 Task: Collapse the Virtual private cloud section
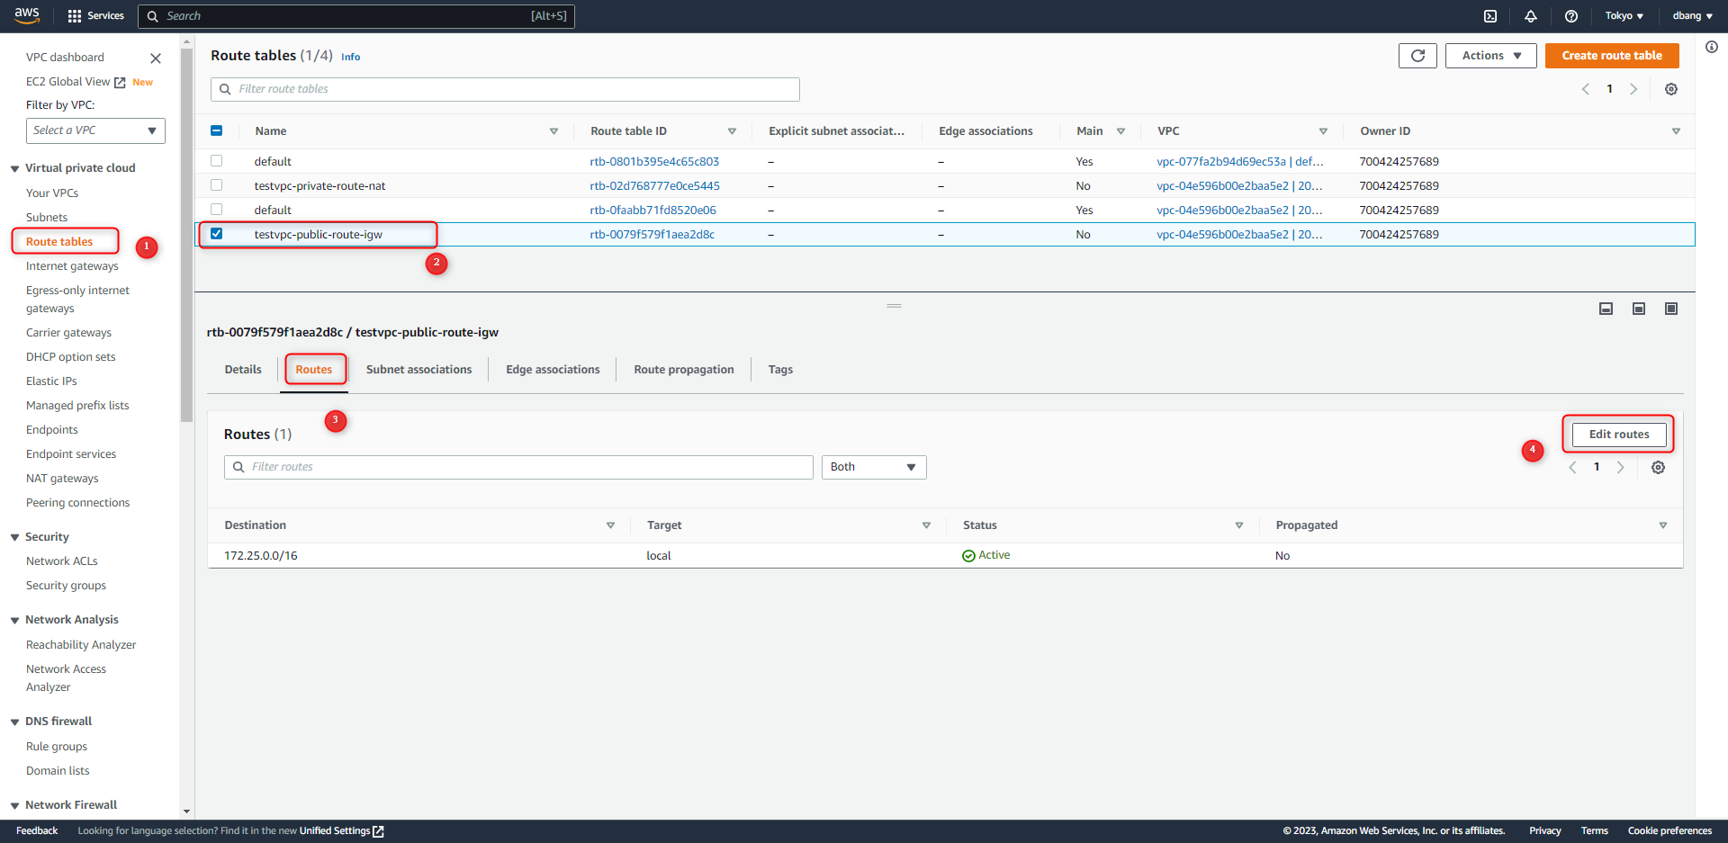point(14,169)
